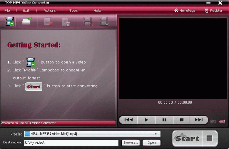The height and width of the screenshot is (149, 229).
Task: Click the remove selected item toolbar icon
Action: point(48,21)
